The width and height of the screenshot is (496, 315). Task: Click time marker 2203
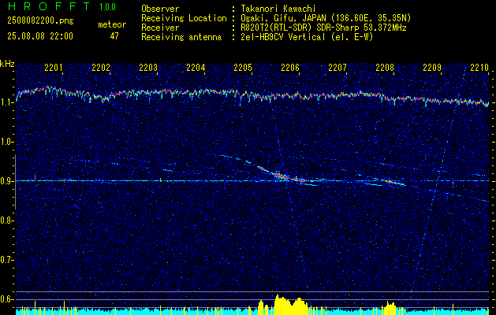(x=148, y=68)
